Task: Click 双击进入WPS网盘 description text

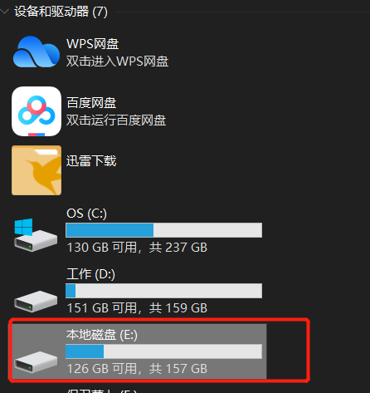Action: (x=117, y=61)
